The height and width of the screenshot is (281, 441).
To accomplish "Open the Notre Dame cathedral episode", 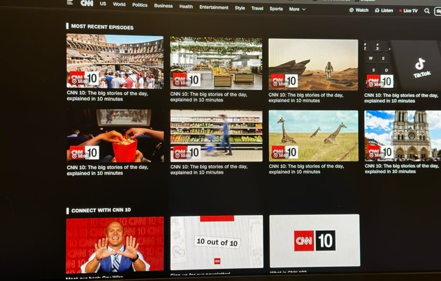I will point(402,136).
